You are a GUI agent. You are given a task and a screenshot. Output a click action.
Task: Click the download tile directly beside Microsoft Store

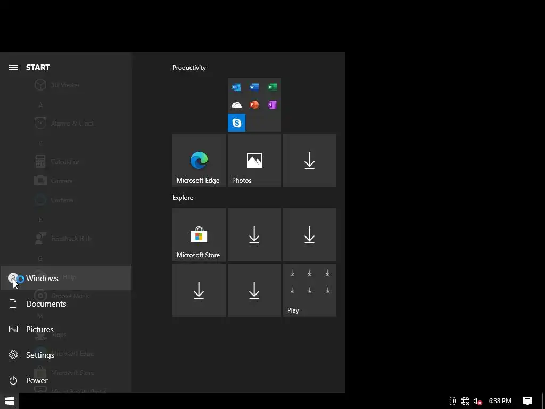254,235
